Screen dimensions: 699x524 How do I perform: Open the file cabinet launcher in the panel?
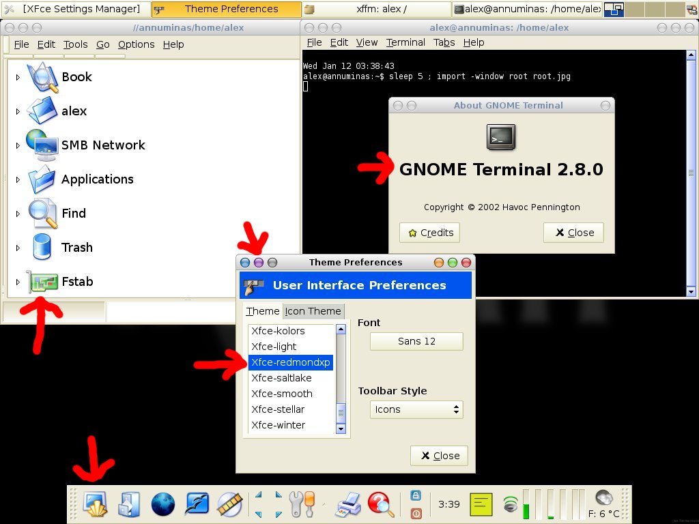pyautogui.click(x=129, y=504)
